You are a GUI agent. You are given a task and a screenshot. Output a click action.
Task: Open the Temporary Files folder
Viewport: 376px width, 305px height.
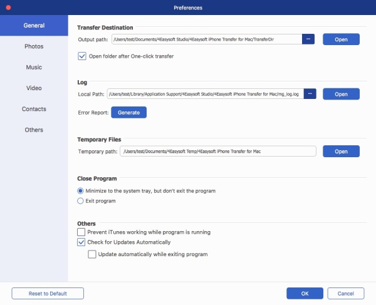point(341,151)
